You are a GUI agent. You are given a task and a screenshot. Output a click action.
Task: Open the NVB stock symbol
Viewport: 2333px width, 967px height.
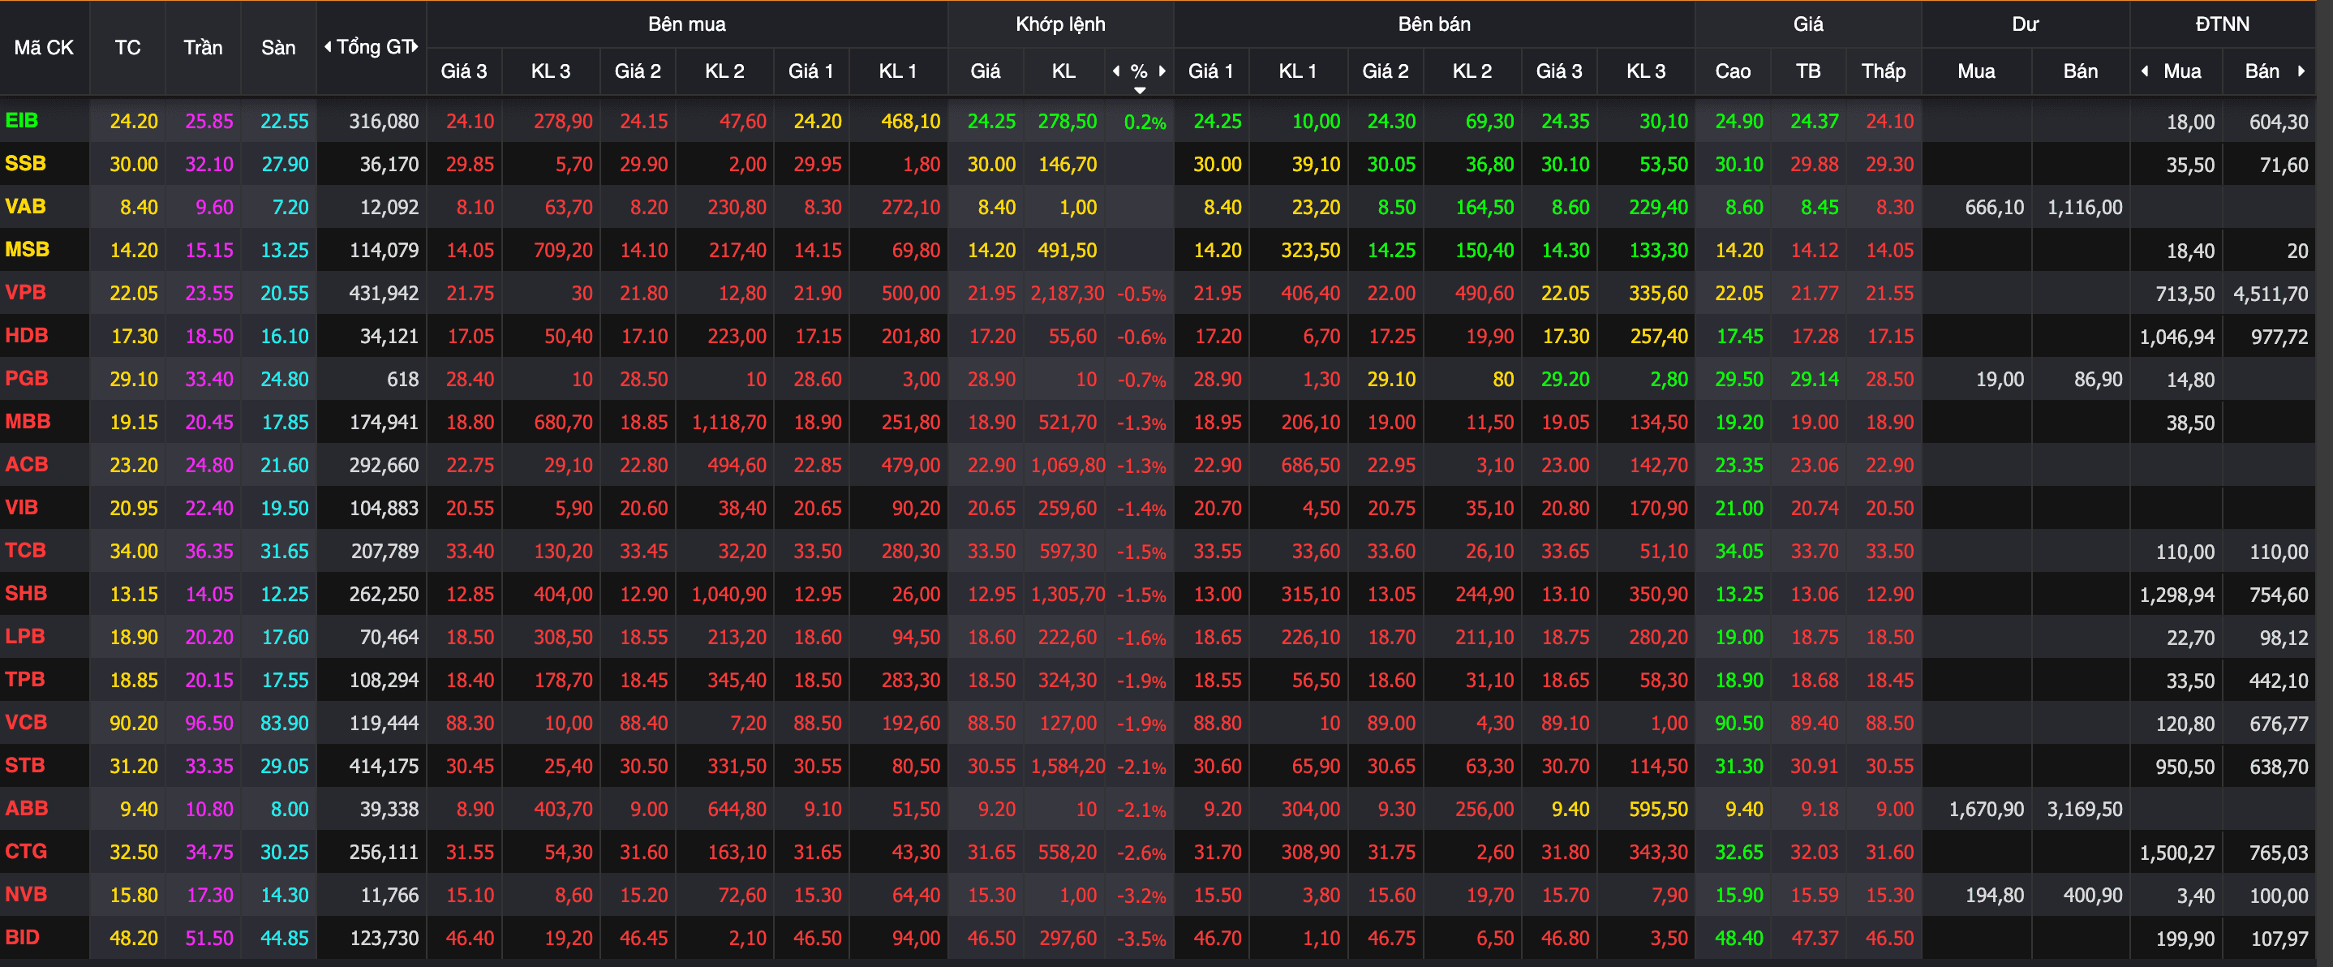[x=25, y=895]
